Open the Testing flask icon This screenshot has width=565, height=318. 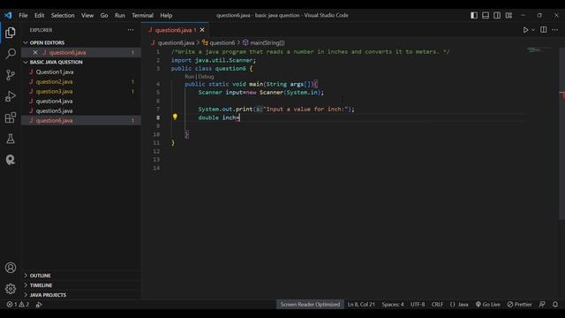(x=11, y=139)
